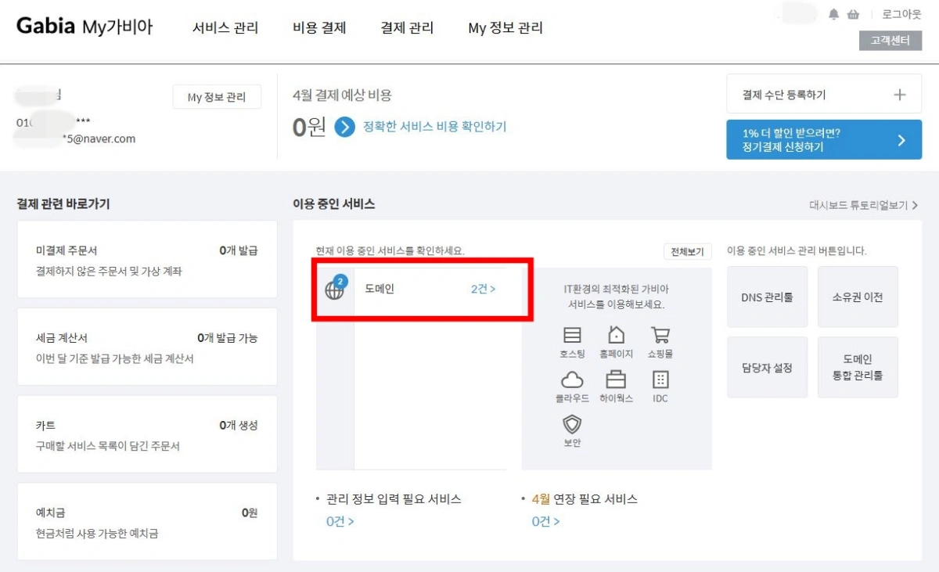Click the 전체보기 button
This screenshot has height=572, width=939.
coord(687,251)
